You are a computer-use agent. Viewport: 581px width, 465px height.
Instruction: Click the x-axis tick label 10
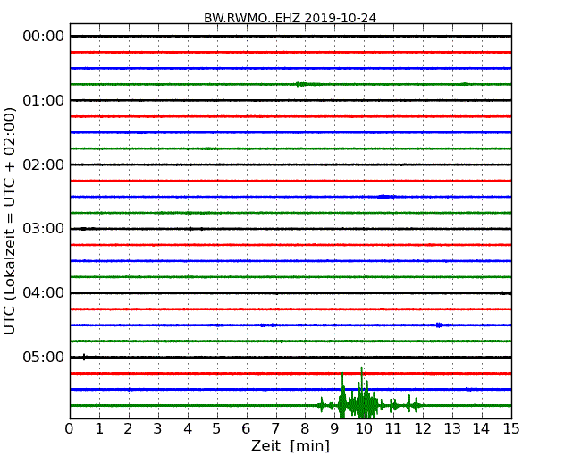click(x=364, y=429)
